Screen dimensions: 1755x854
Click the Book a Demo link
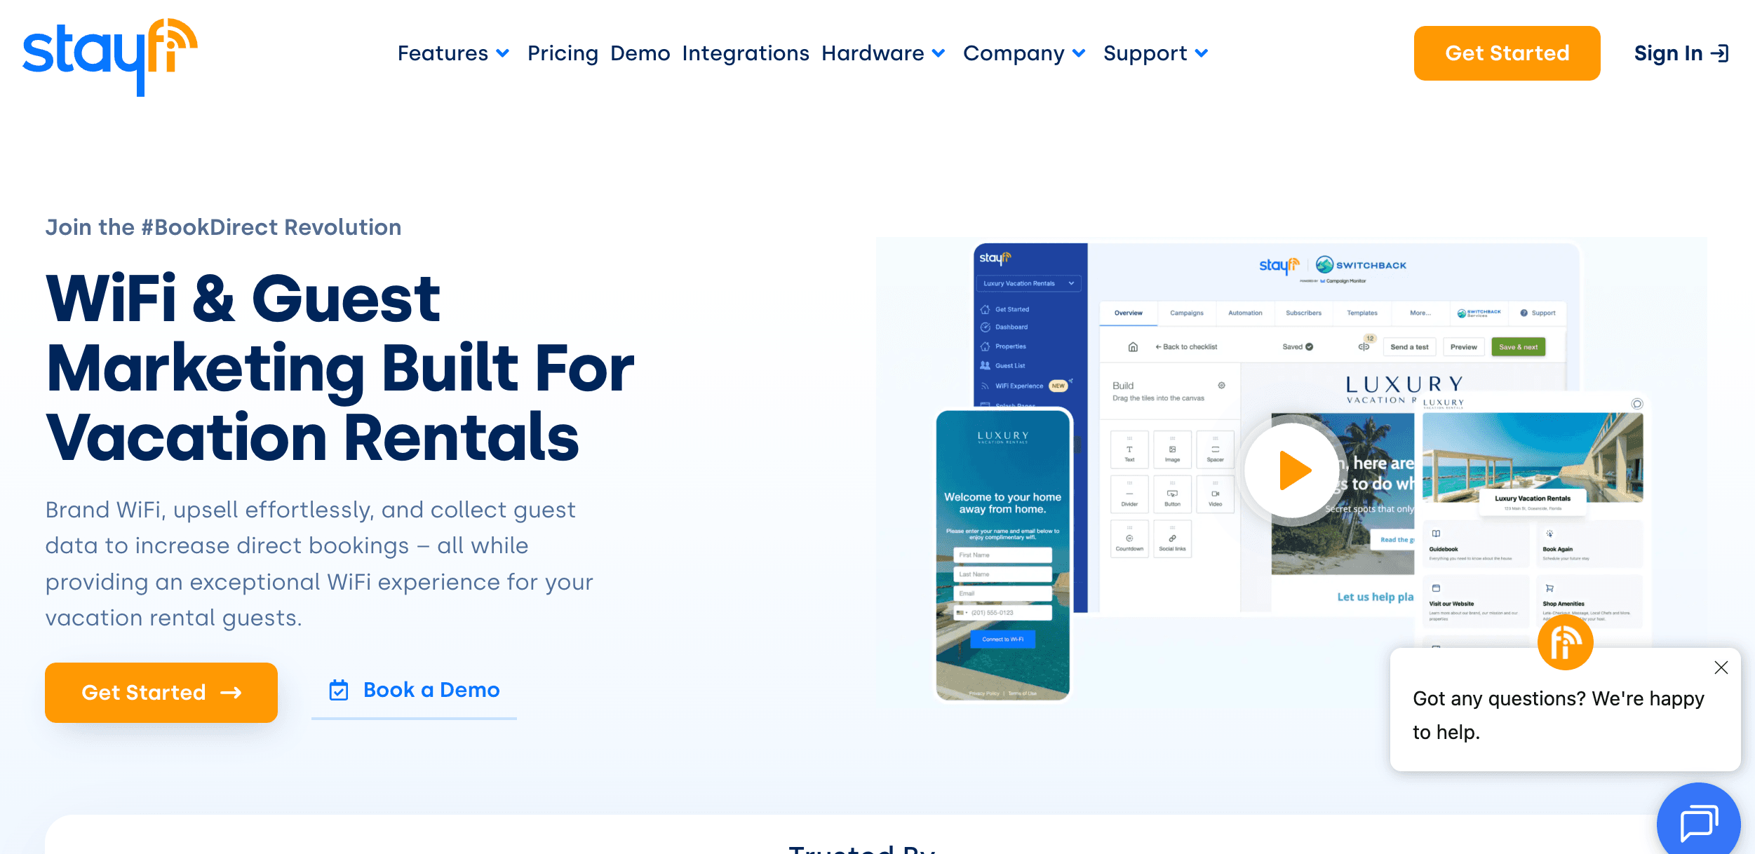point(431,690)
